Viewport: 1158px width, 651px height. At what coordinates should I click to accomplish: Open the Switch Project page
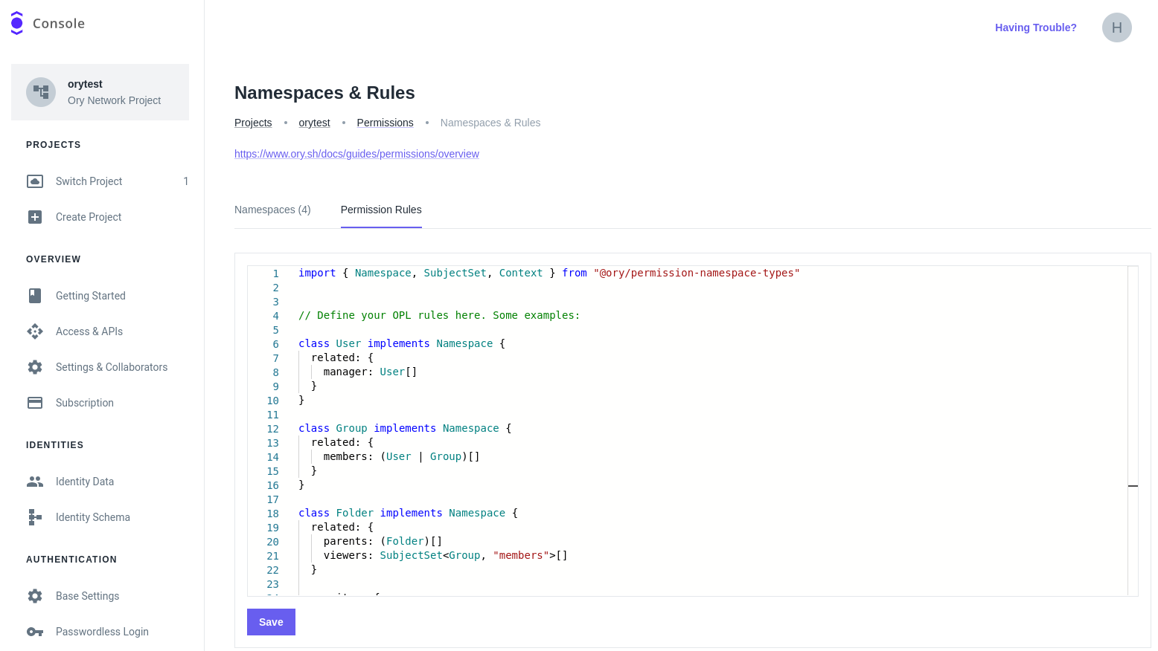coord(89,181)
